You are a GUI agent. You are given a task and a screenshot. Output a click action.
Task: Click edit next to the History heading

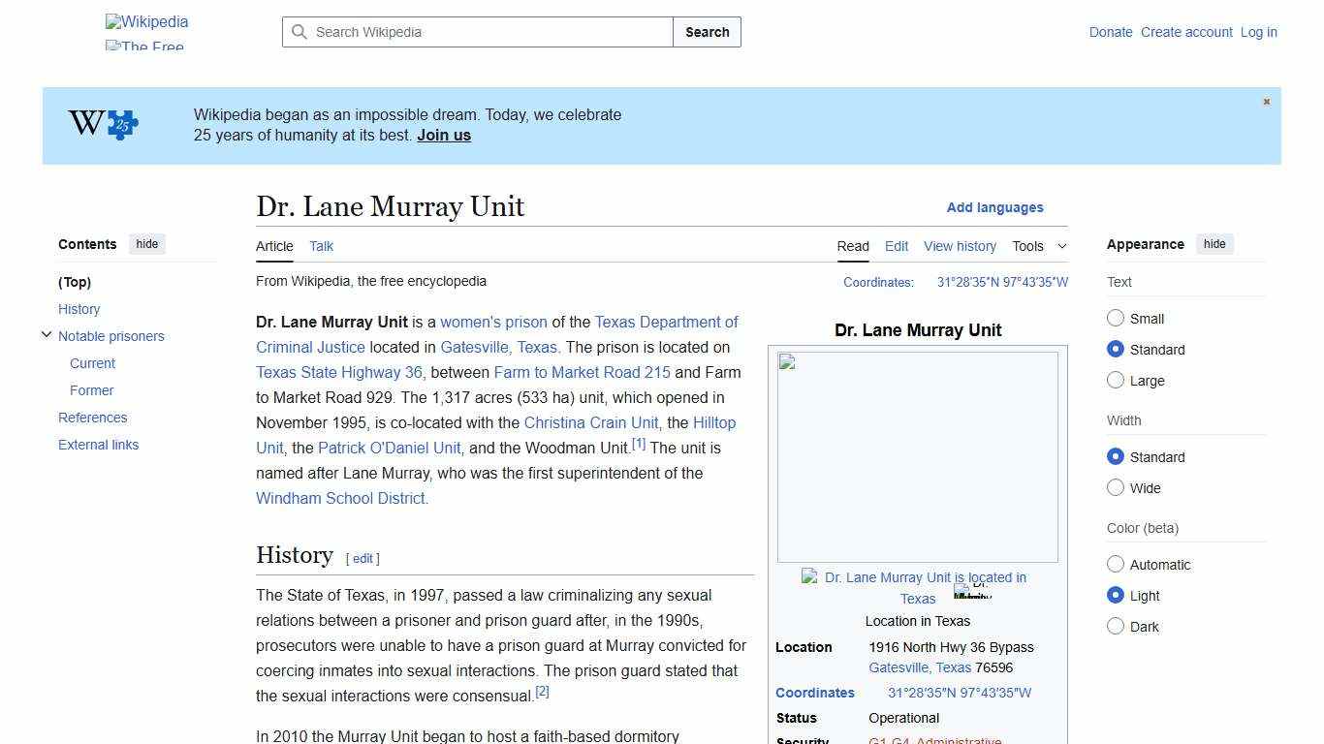[363, 559]
